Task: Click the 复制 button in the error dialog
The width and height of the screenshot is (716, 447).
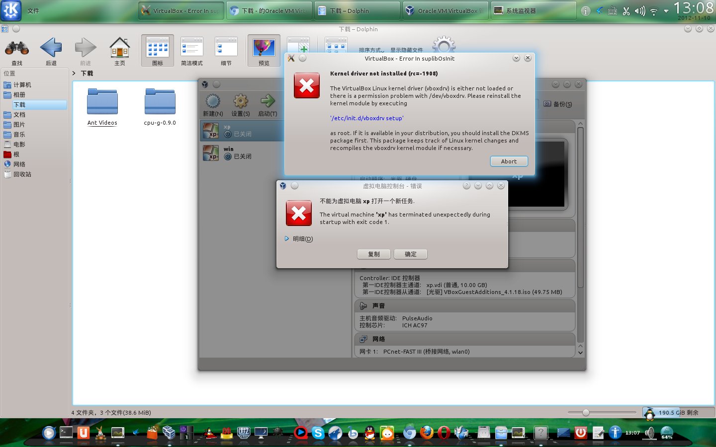Action: (373, 254)
